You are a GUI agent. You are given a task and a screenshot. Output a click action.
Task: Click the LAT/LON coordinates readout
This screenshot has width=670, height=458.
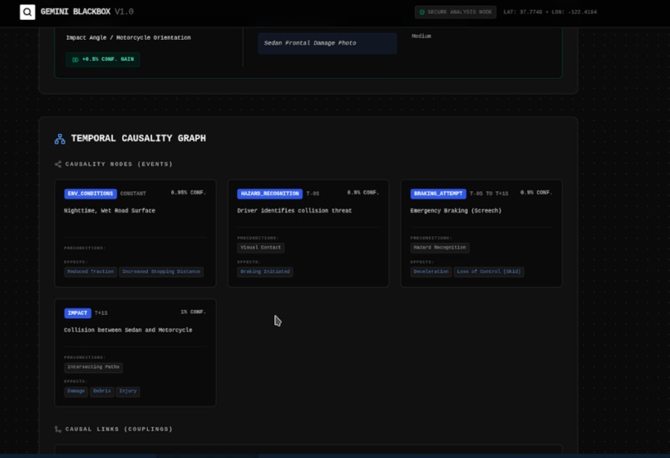click(x=550, y=12)
